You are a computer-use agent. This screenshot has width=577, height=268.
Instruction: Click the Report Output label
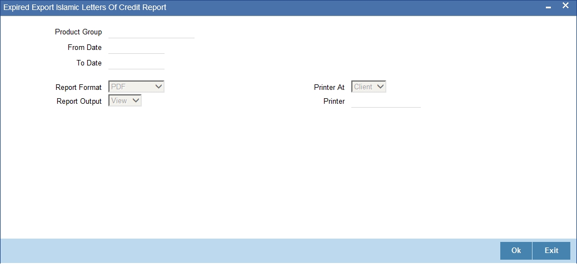point(79,102)
